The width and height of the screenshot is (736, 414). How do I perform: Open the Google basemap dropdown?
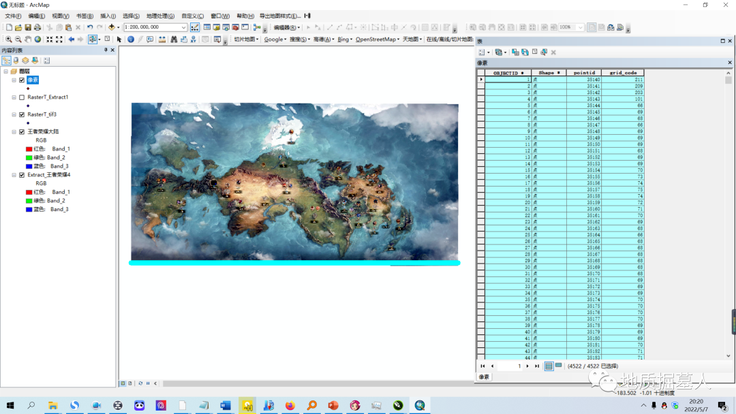pyautogui.click(x=275, y=39)
